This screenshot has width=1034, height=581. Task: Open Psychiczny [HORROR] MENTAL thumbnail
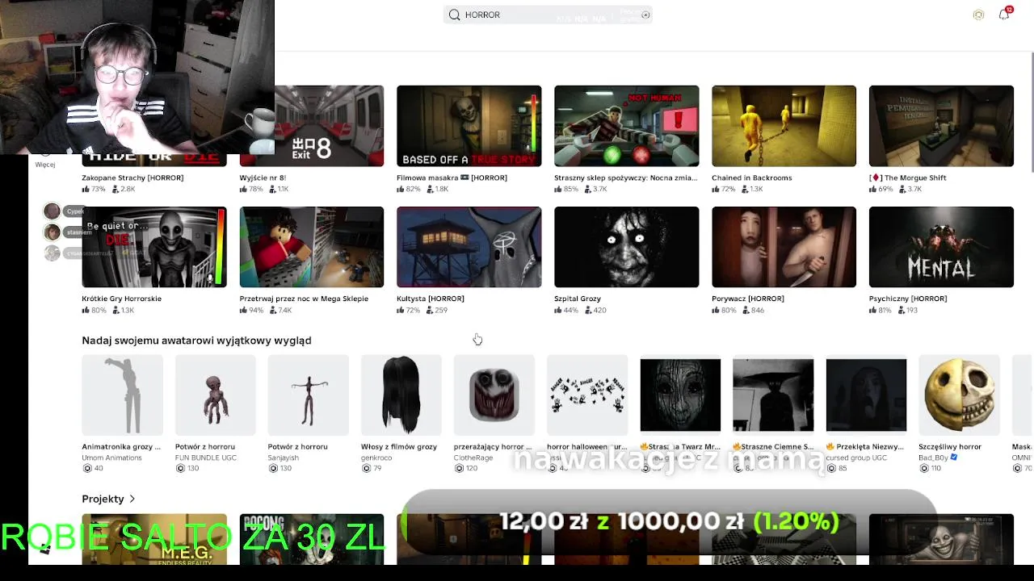tap(941, 247)
